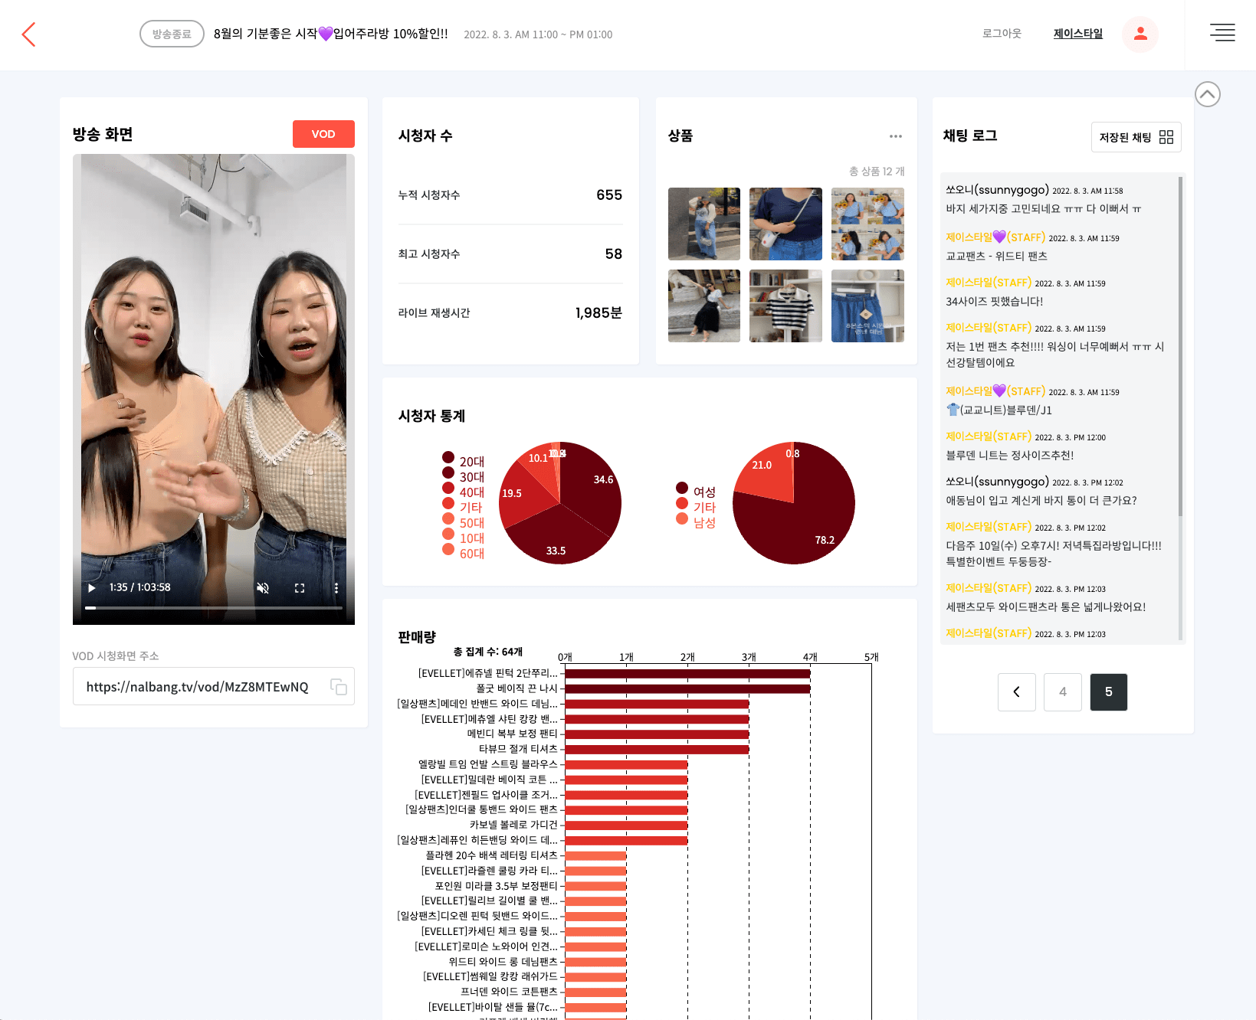Copy the VOD address with copy icon

[338, 687]
